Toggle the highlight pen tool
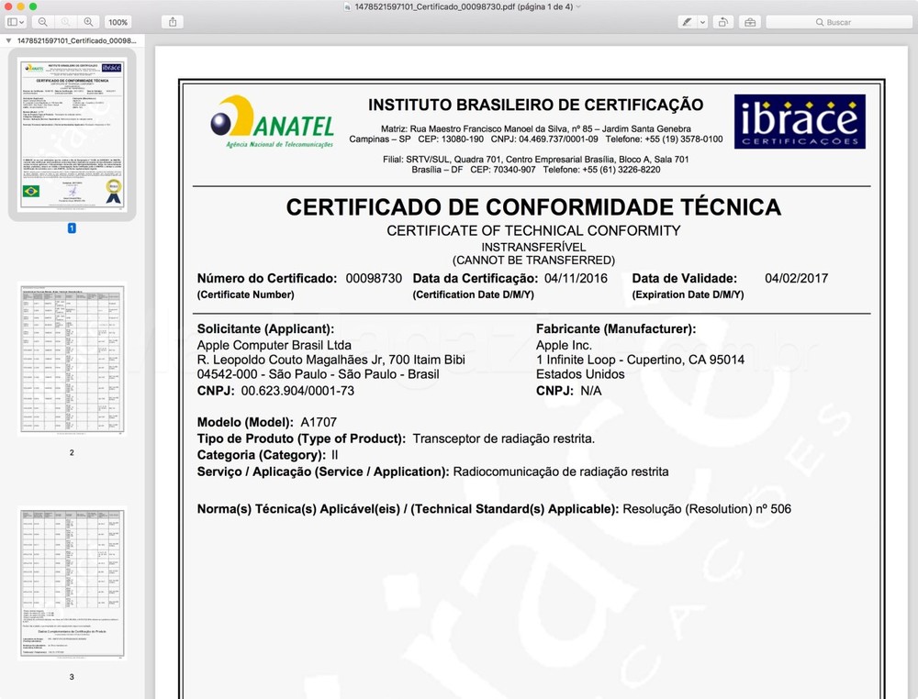The image size is (918, 699). point(685,21)
